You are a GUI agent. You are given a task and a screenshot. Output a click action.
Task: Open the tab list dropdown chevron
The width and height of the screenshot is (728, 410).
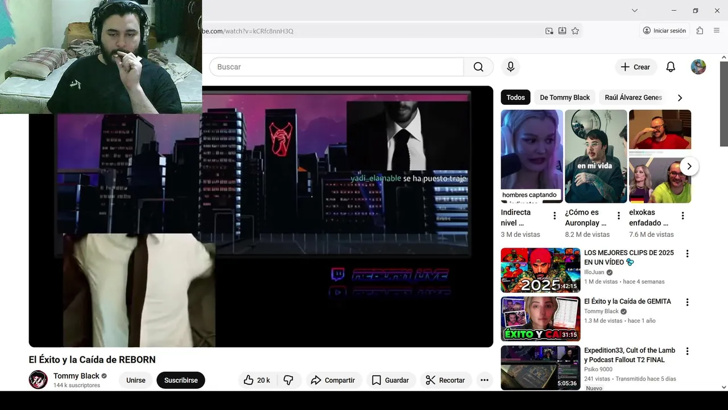(635, 10)
